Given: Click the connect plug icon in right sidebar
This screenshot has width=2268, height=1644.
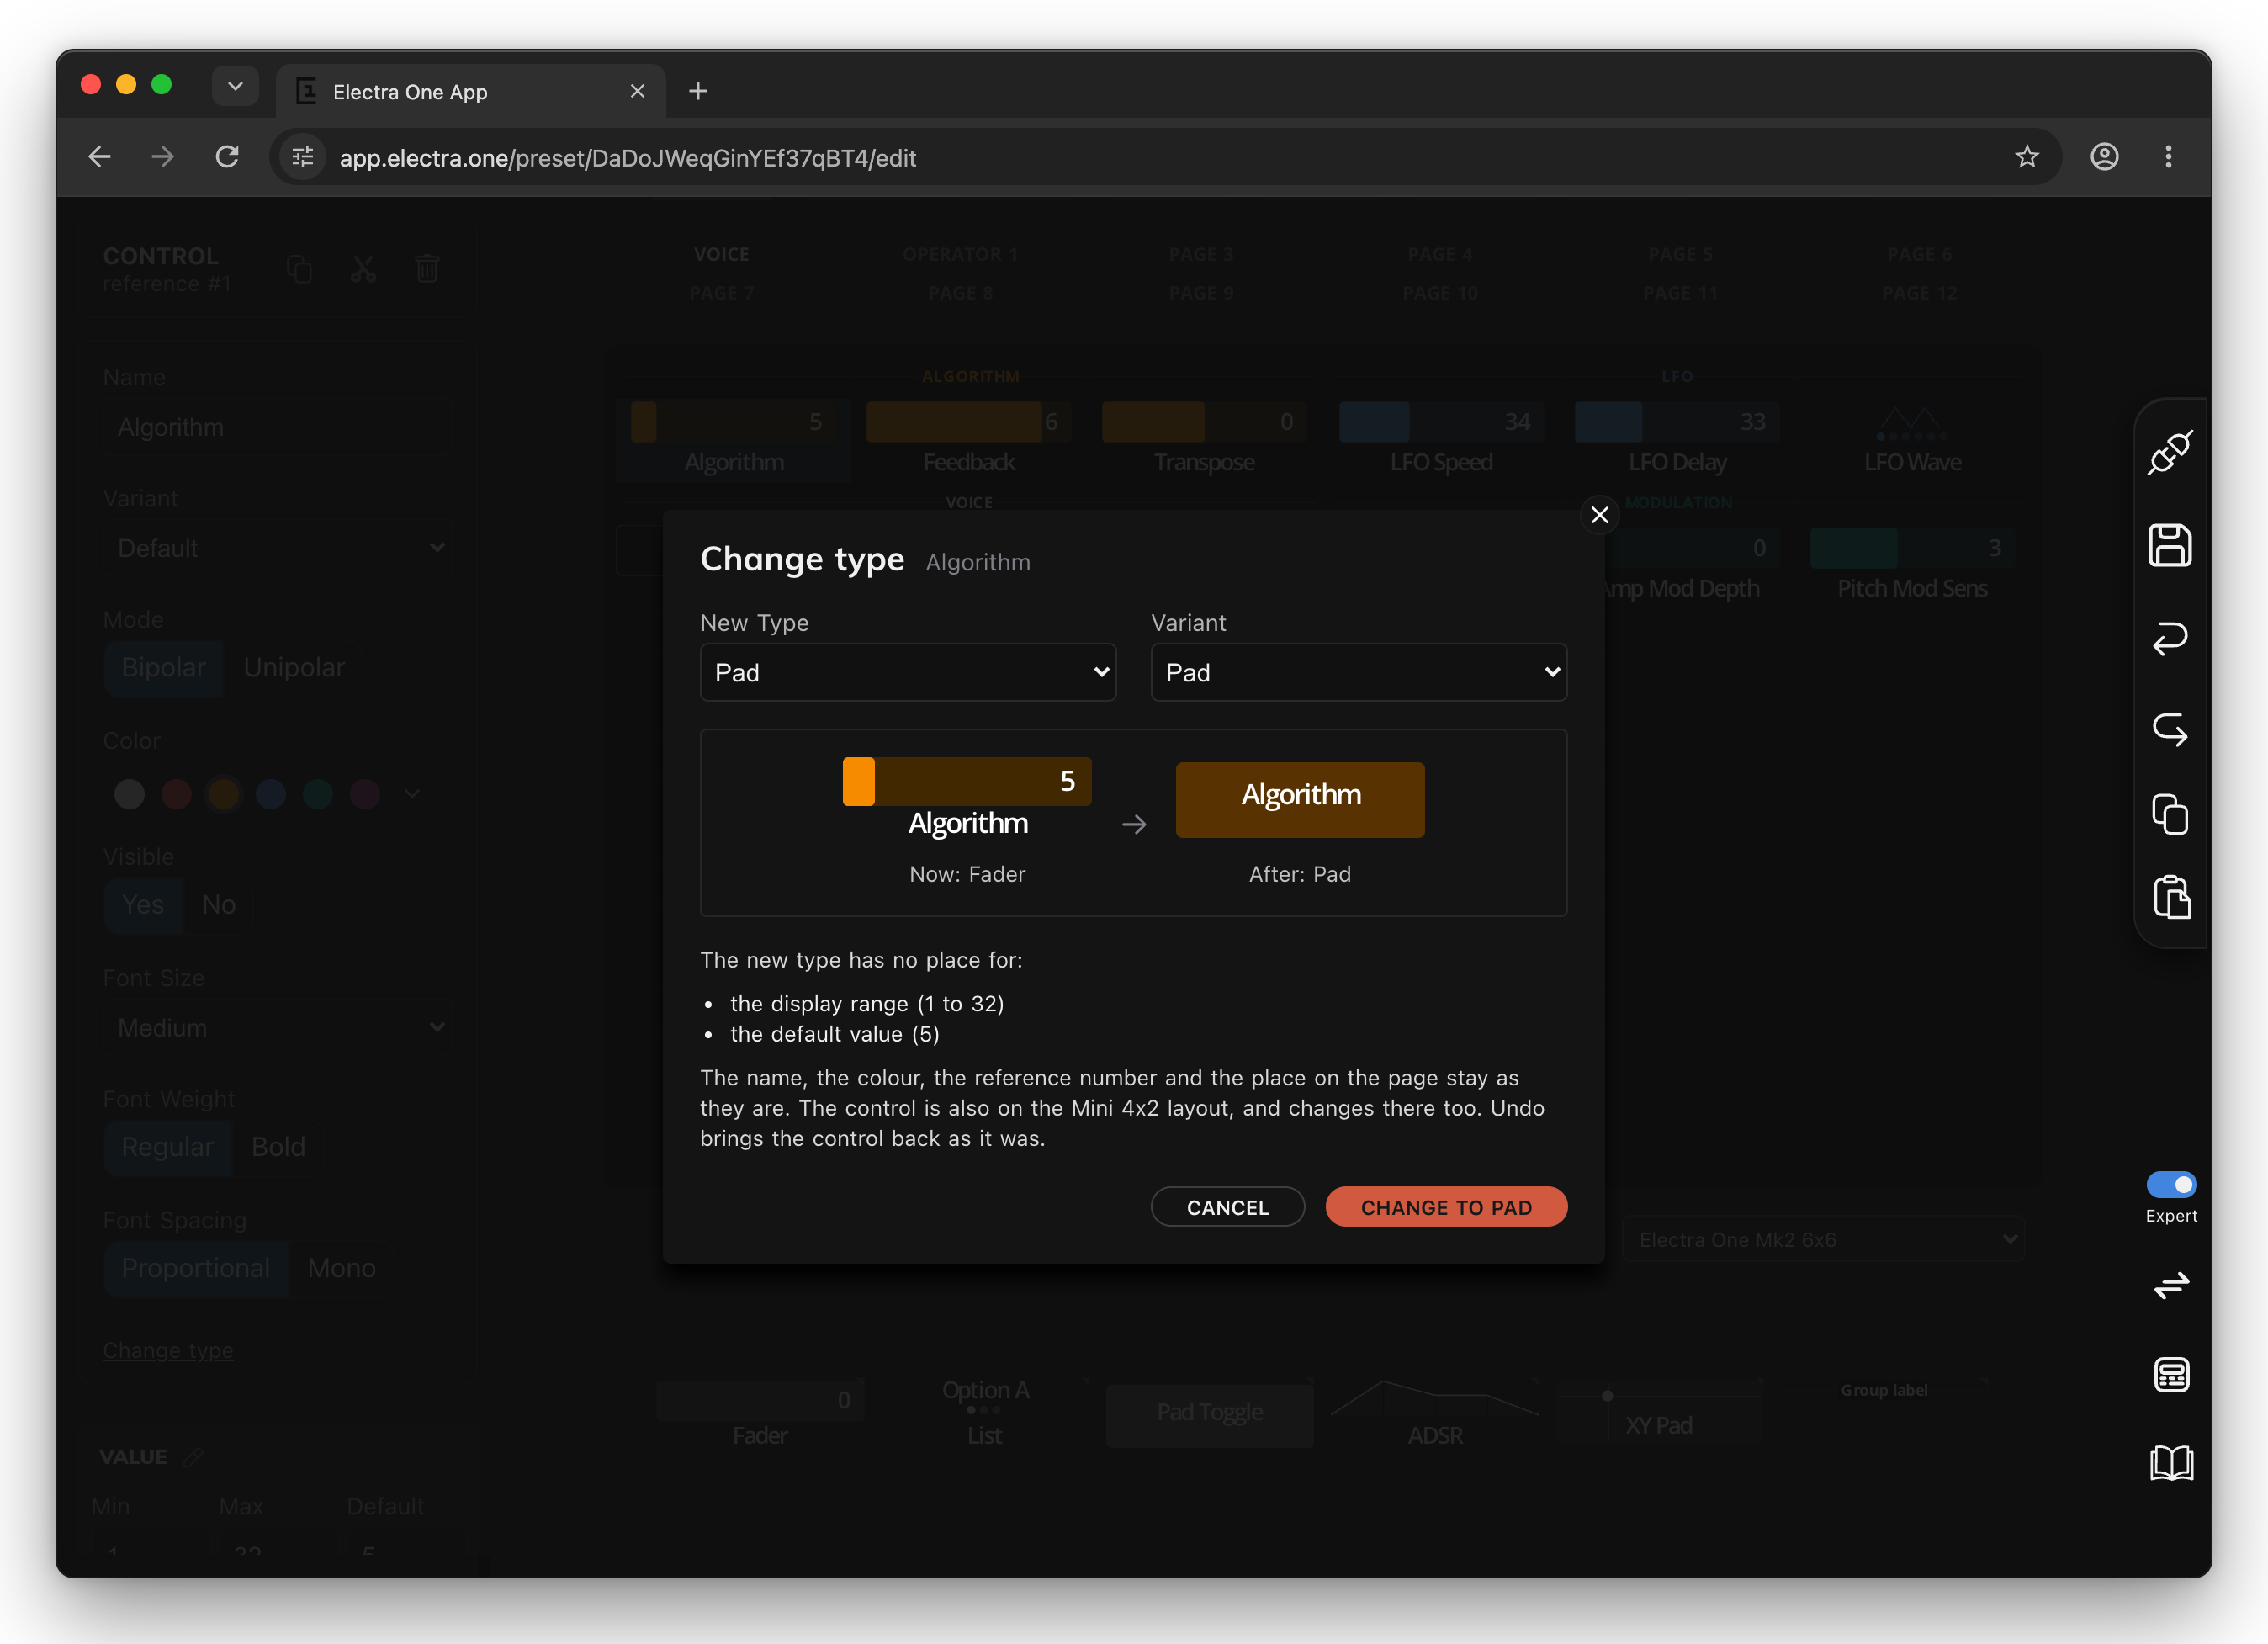Looking at the screenshot, I should click(2170, 453).
